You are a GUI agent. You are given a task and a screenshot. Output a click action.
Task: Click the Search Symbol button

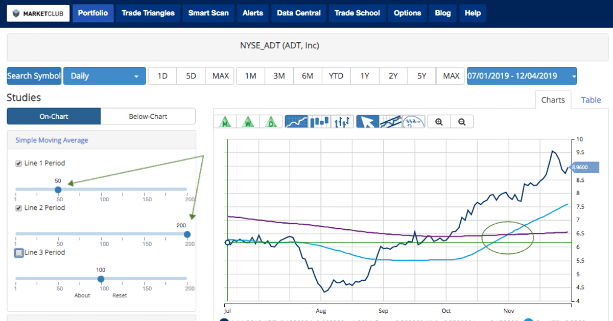point(34,76)
